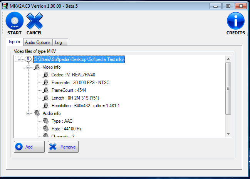Select Framerate : 30.000 FPS - NTSC text
The width and height of the screenshot is (250, 179).
pyautogui.click(x=81, y=83)
